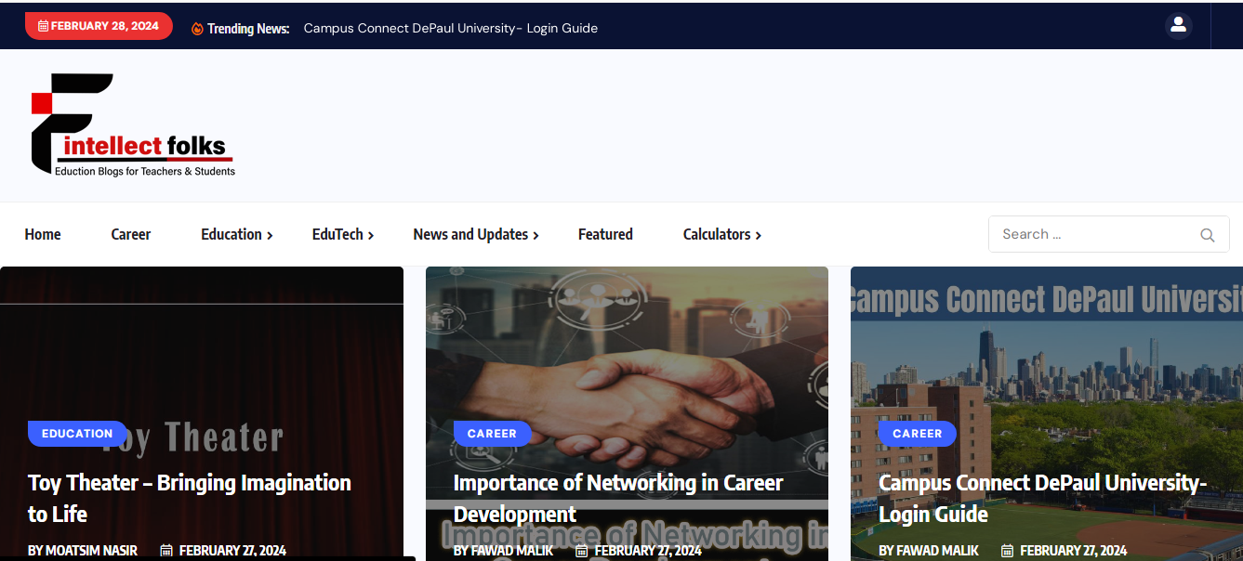Click the February 28, 2024 date badge
Image resolution: width=1243 pixels, height=561 pixels.
[x=99, y=26]
